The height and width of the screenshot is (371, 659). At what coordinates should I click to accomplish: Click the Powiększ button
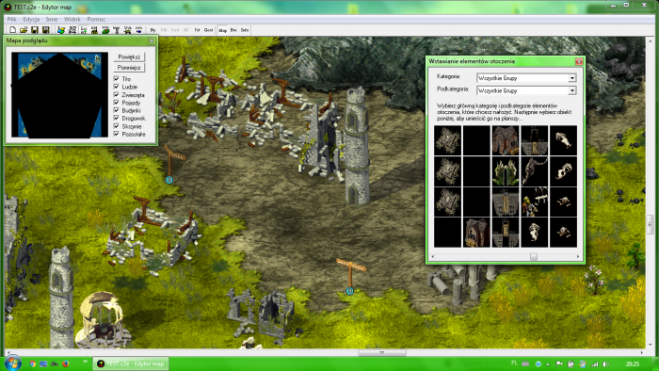click(129, 56)
